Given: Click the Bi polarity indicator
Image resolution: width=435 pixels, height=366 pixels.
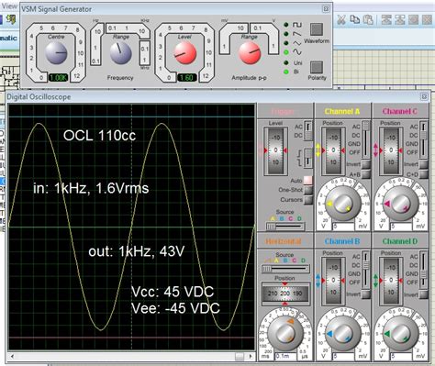Looking at the screenshot, I should coord(286,72).
